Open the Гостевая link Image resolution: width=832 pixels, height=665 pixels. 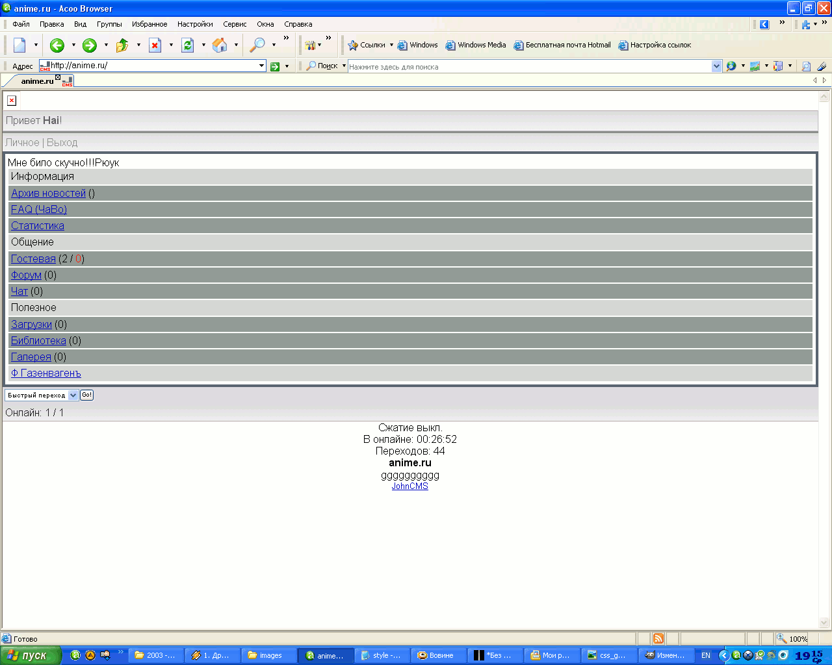click(33, 258)
